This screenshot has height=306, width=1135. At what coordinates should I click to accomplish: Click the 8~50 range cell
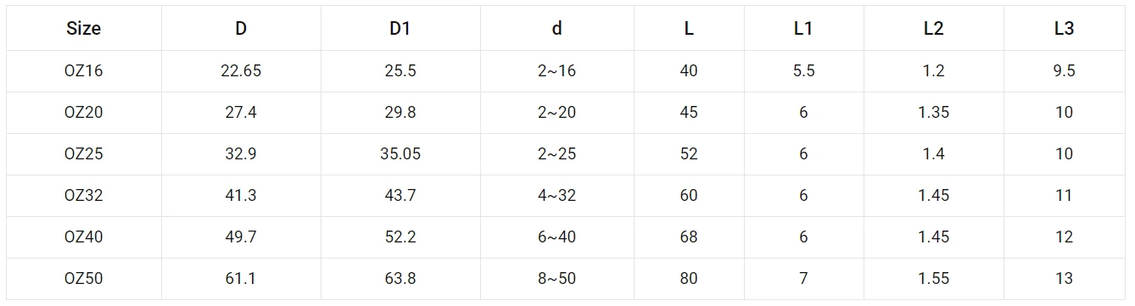pos(556,279)
